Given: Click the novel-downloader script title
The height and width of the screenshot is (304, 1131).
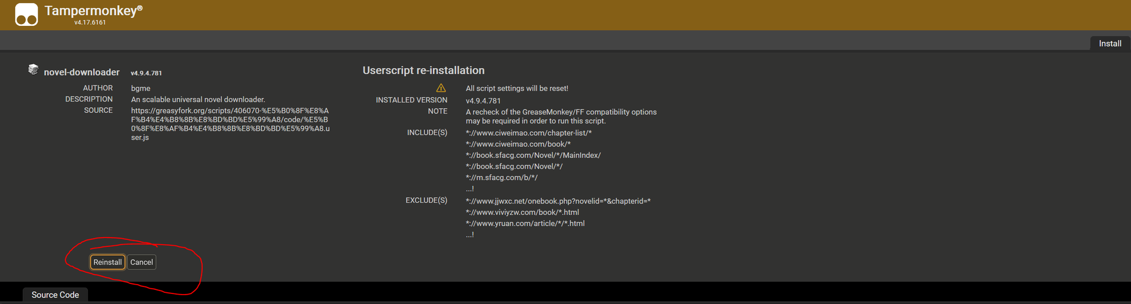Looking at the screenshot, I should click(x=82, y=72).
